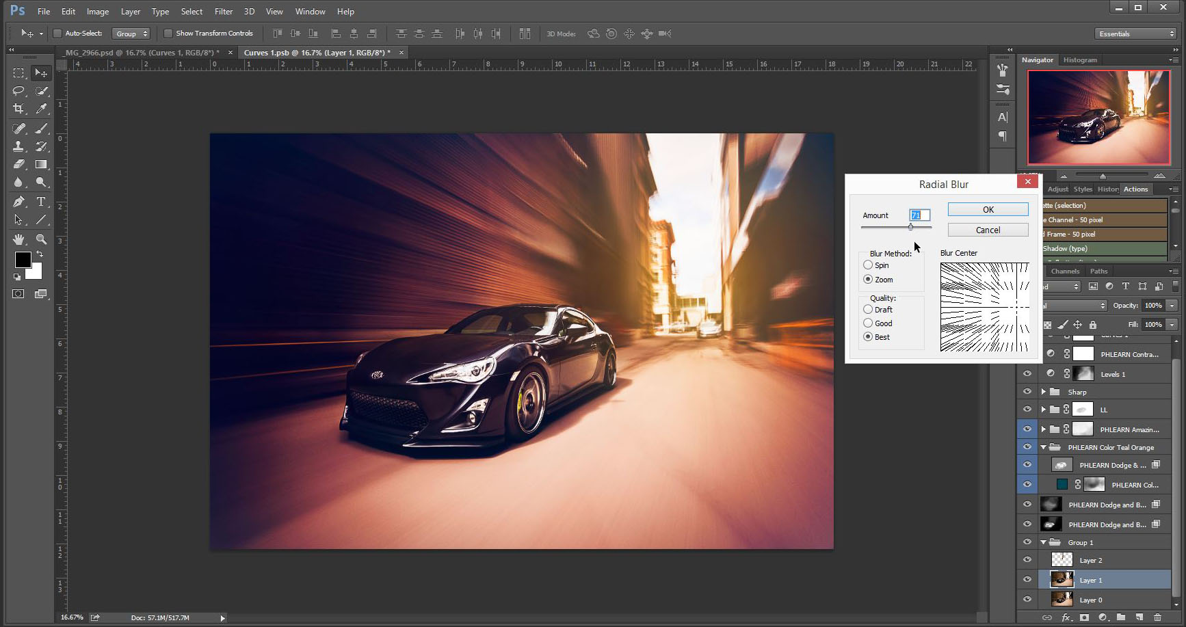Collapse the Group 1 folder
Screen dimensions: 1186x627
click(x=1044, y=542)
